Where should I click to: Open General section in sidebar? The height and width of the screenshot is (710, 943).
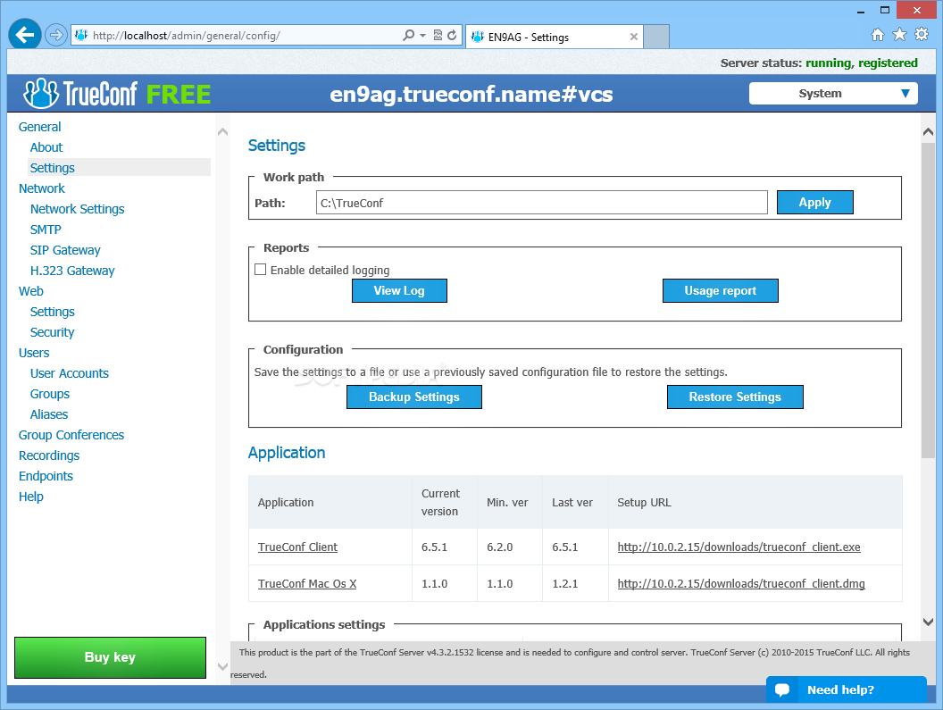pos(39,127)
